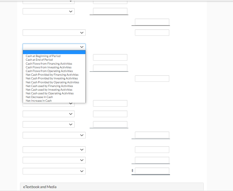This screenshot has width=233, height=191.
Task: Choose 'Net Cash used by Operating Activities'
Action: (x=54, y=93)
